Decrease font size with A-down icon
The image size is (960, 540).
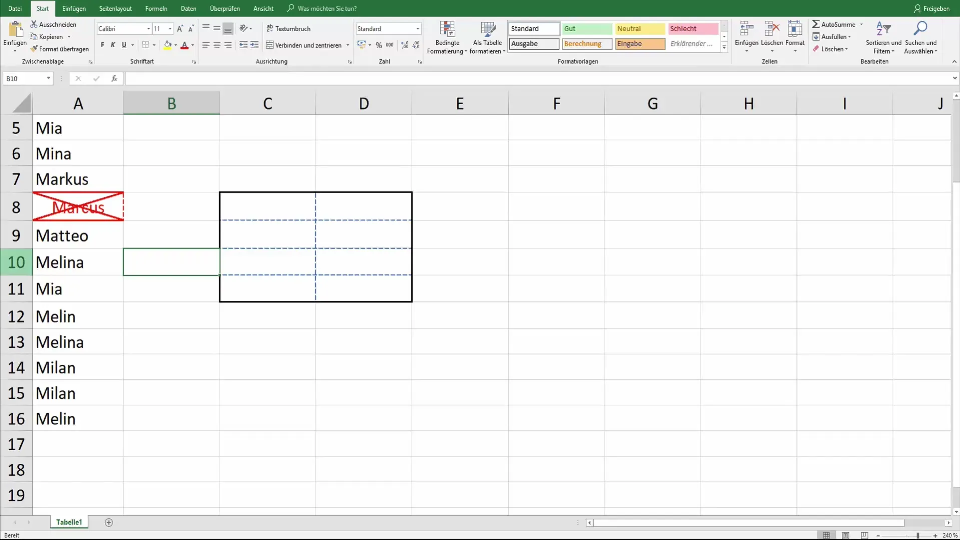coord(191,29)
